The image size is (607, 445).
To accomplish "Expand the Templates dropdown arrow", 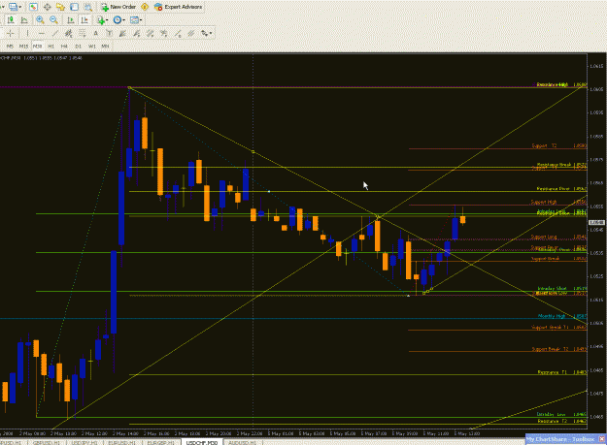I will click(141, 20).
